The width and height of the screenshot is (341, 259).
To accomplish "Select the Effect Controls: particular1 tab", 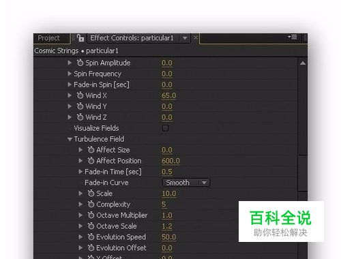I will 132,38.
